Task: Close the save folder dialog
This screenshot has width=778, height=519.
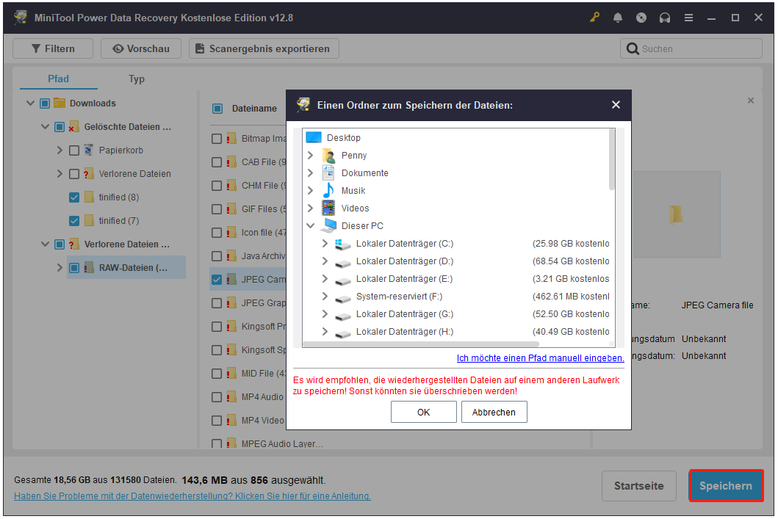Action: coord(616,104)
